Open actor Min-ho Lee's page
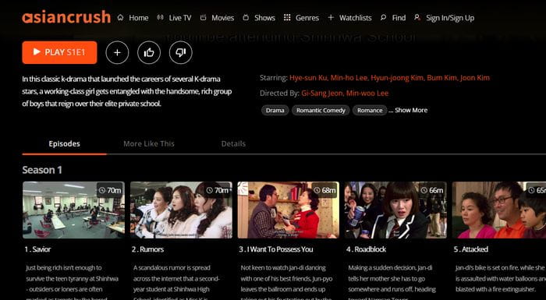The width and height of the screenshot is (546, 300). click(x=349, y=78)
